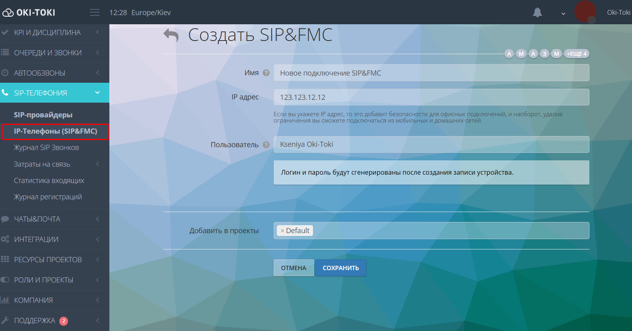The image size is (632, 331).
Task: Click the З history badge
Action: point(544,54)
